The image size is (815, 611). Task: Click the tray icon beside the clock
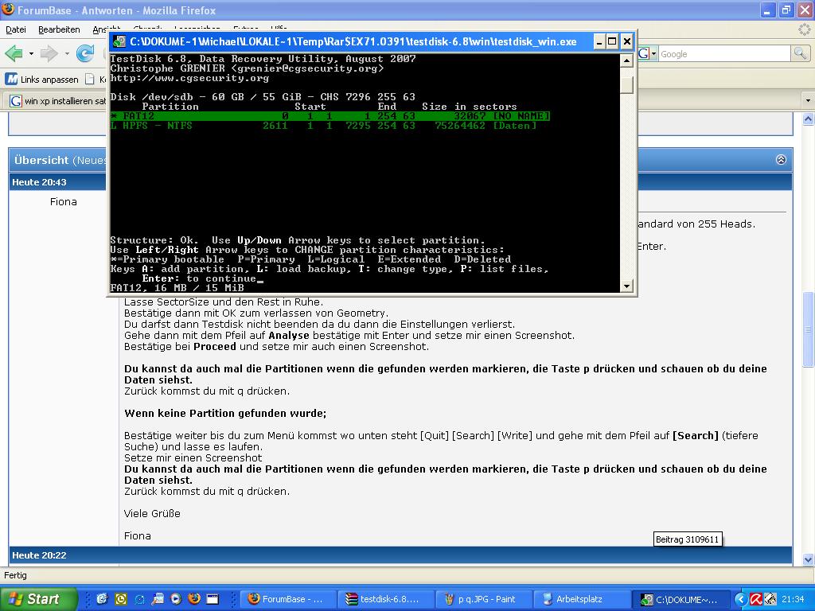(770, 600)
